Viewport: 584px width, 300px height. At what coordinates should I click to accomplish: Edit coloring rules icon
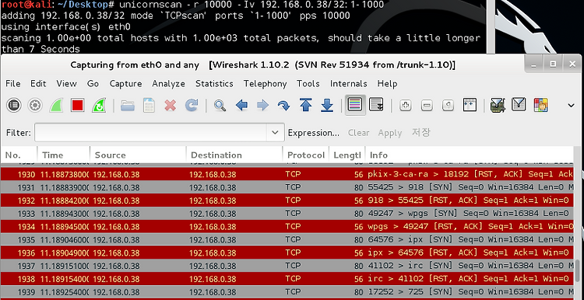(x=540, y=105)
